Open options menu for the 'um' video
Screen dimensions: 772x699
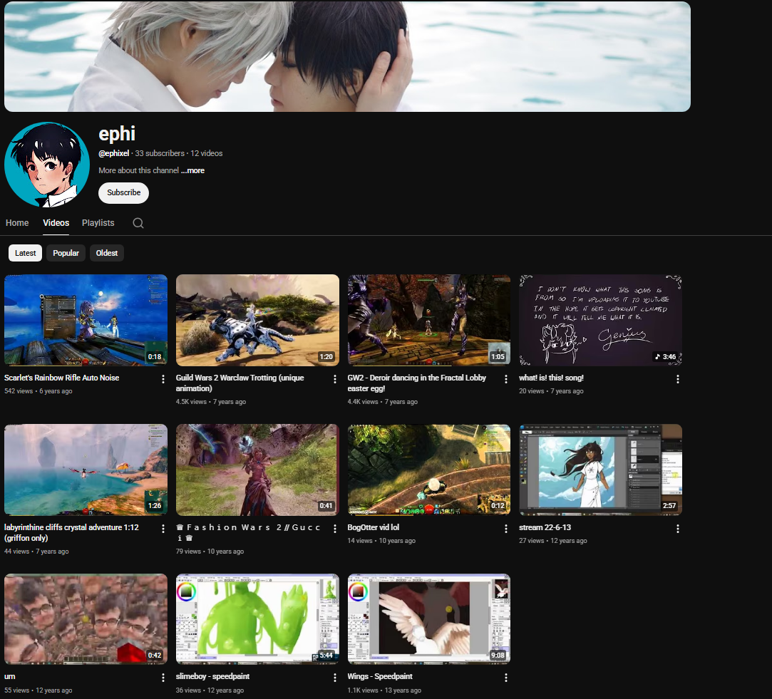[x=163, y=678]
